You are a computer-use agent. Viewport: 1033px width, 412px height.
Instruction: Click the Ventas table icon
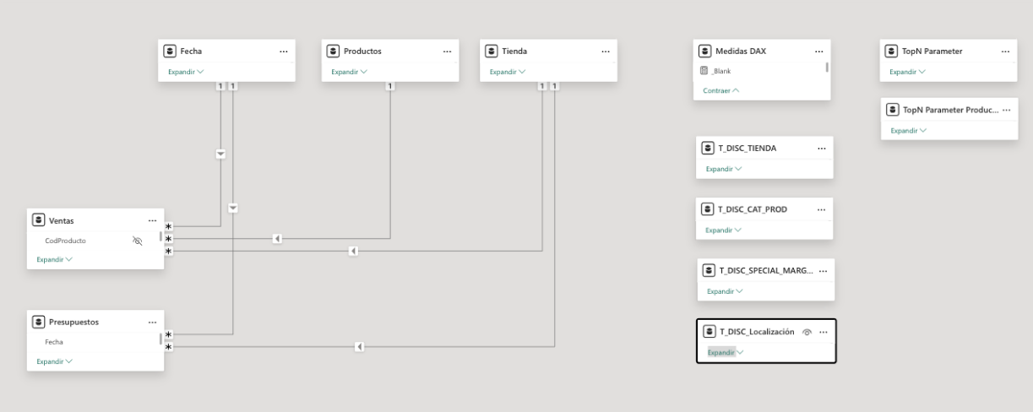click(x=38, y=220)
